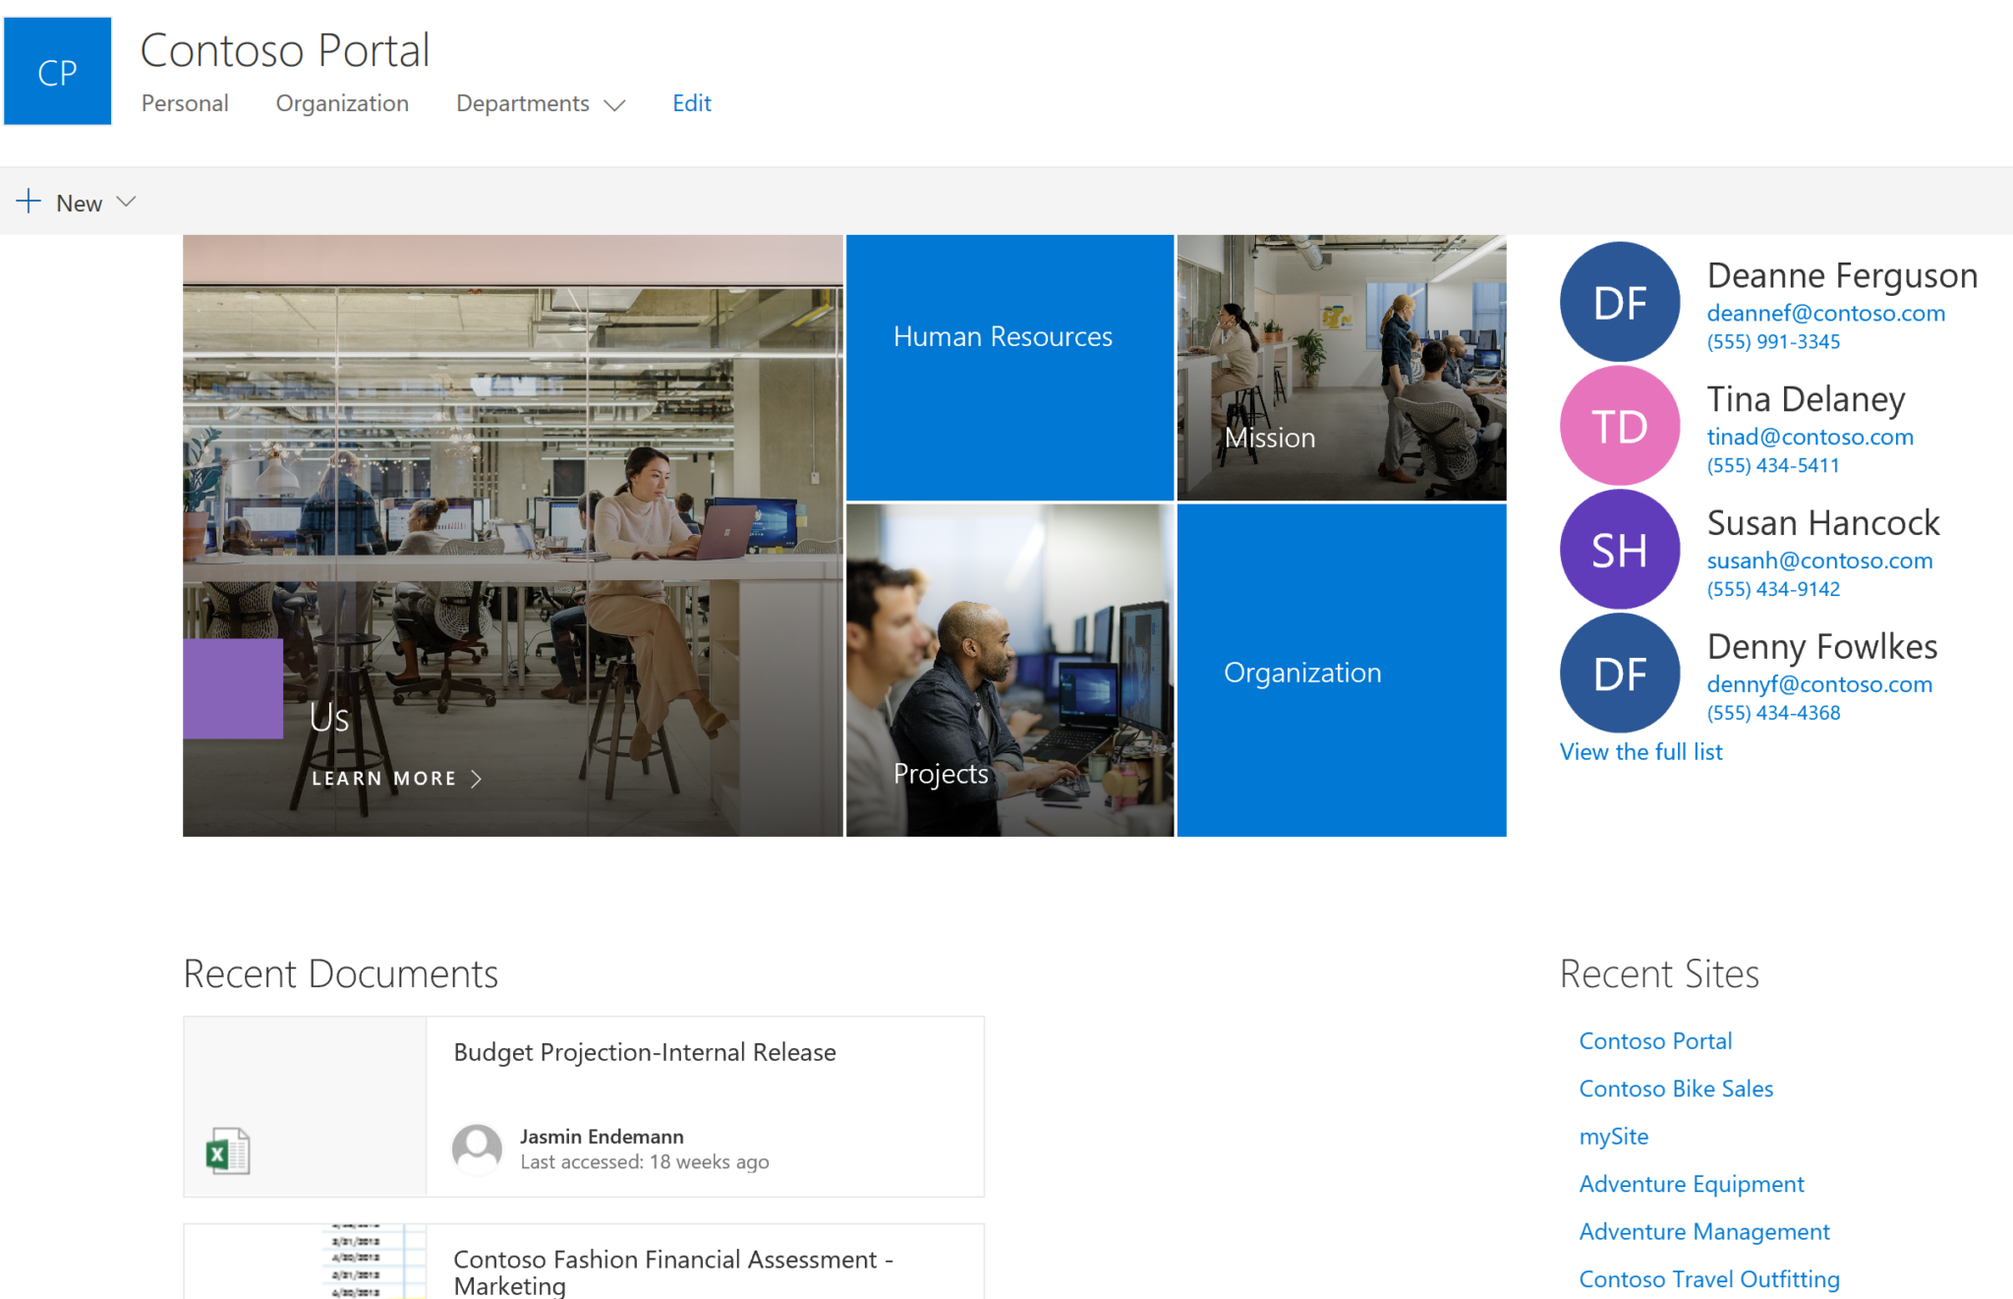2013x1299 pixels.
Task: Open Denny Fowlkes' avatar circle
Action: [1619, 674]
